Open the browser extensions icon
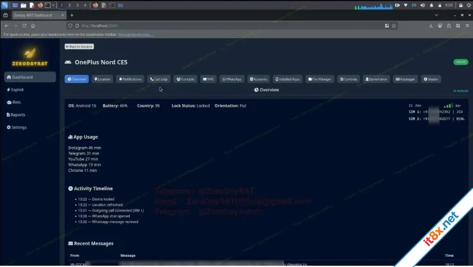The width and height of the screenshot is (473, 267). (x=449, y=26)
